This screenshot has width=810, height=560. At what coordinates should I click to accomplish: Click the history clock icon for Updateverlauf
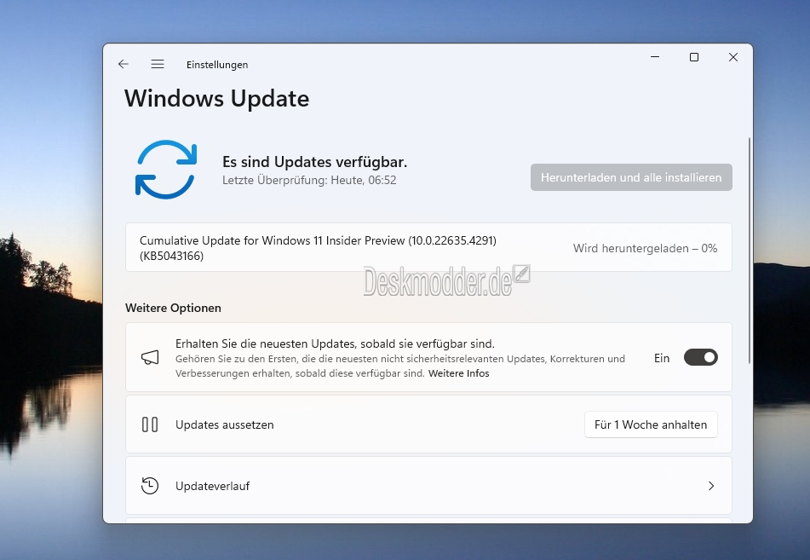pyautogui.click(x=150, y=486)
